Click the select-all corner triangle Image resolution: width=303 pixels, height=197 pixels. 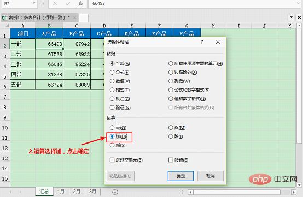7,26
